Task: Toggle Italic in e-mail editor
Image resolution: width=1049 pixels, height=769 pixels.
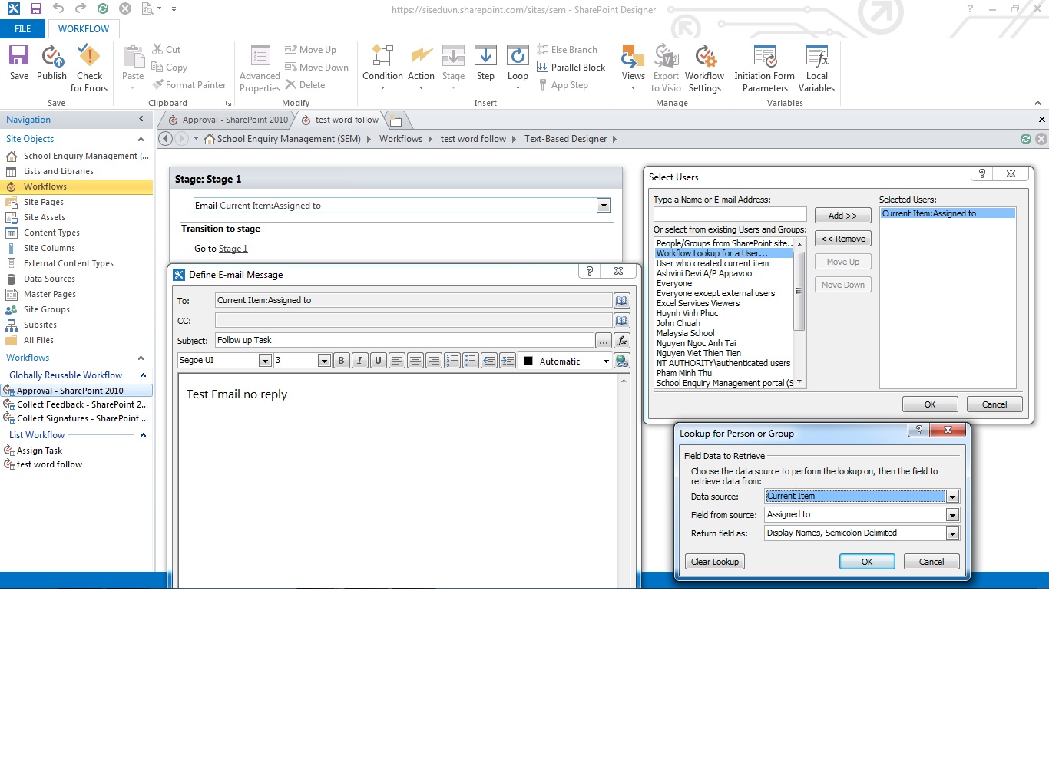Action: click(359, 361)
